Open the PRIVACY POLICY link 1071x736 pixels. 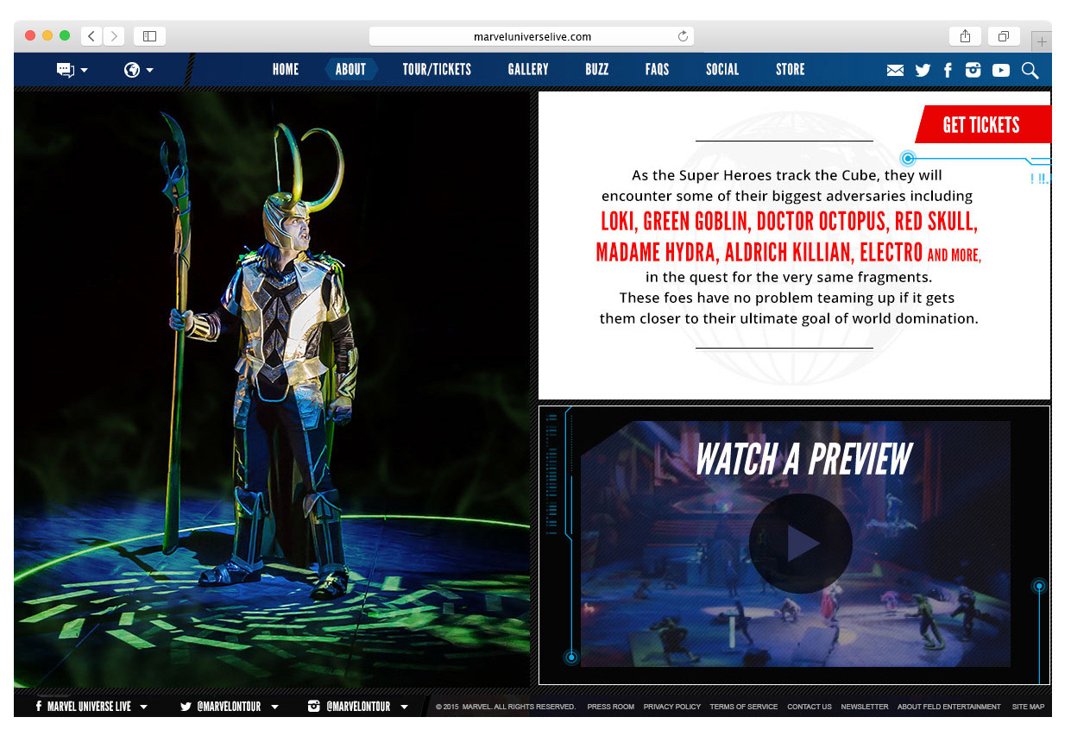[x=672, y=707]
